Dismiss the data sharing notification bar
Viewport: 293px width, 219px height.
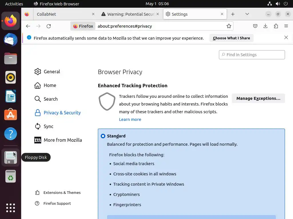tap(286, 38)
